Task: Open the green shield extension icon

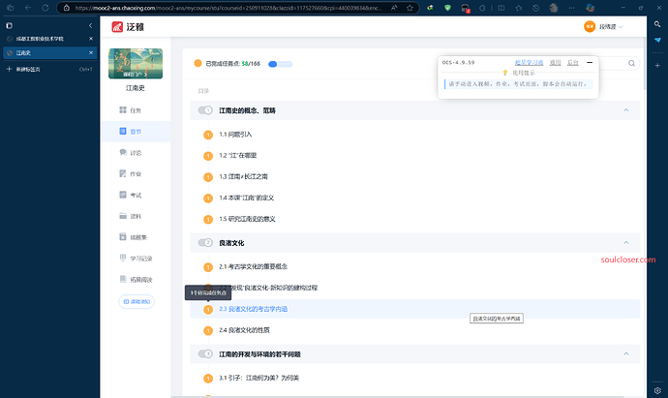Action: pyautogui.click(x=447, y=8)
